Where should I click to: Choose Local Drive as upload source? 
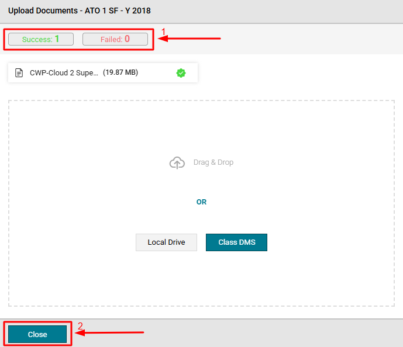166,242
